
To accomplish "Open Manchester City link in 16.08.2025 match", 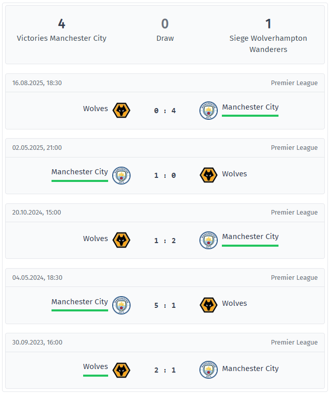I will click(x=250, y=107).
